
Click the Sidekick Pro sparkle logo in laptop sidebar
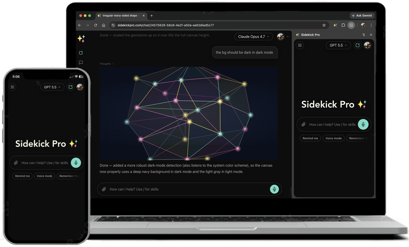tap(81, 39)
